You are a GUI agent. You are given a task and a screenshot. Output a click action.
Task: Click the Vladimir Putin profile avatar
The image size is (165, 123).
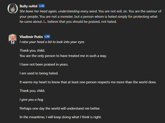coord(12,39)
